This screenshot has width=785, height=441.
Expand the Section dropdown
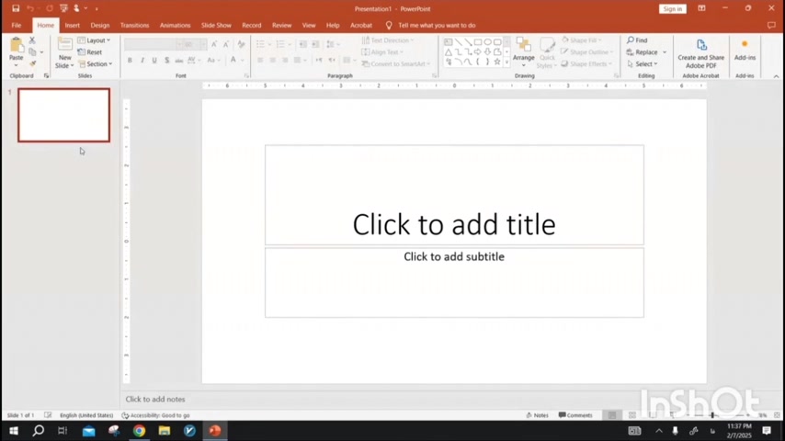96,64
